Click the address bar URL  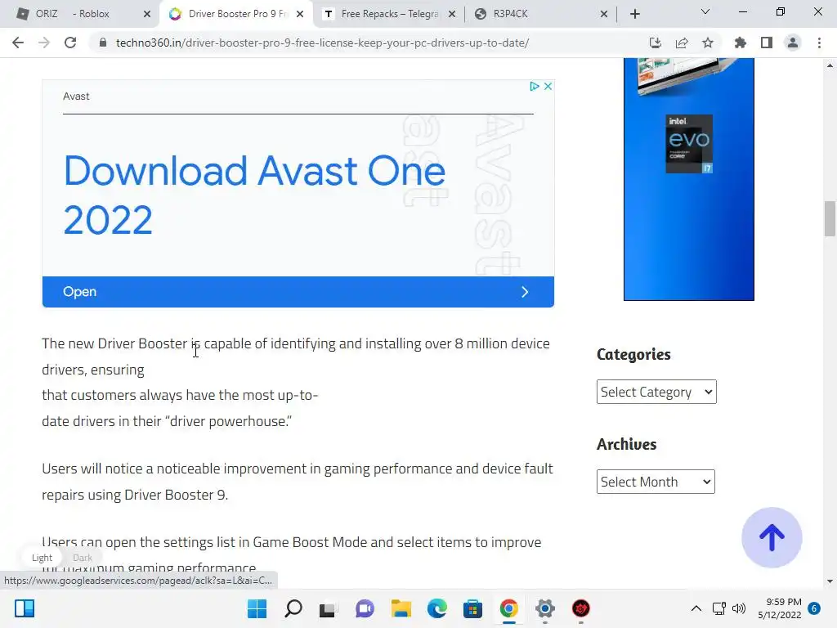coord(322,43)
